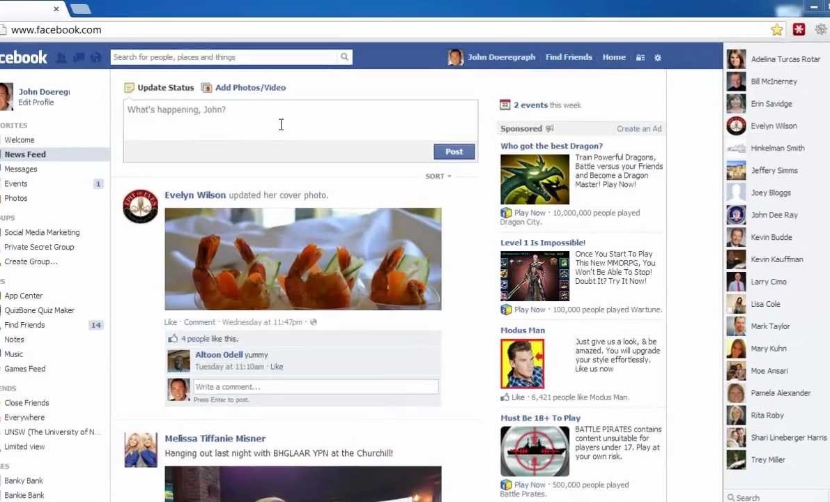830x502 pixels.
Task: Click Find Friends in header
Action: click(569, 56)
